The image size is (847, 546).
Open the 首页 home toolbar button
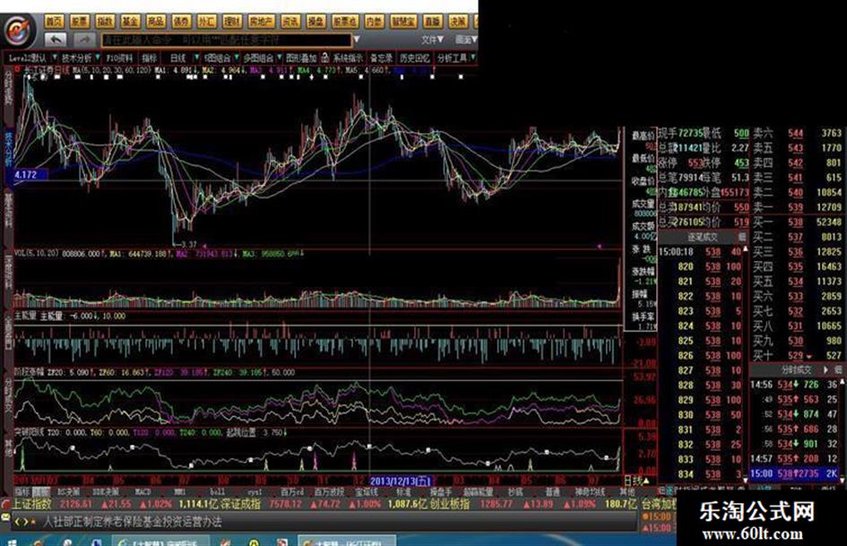pos(54,22)
